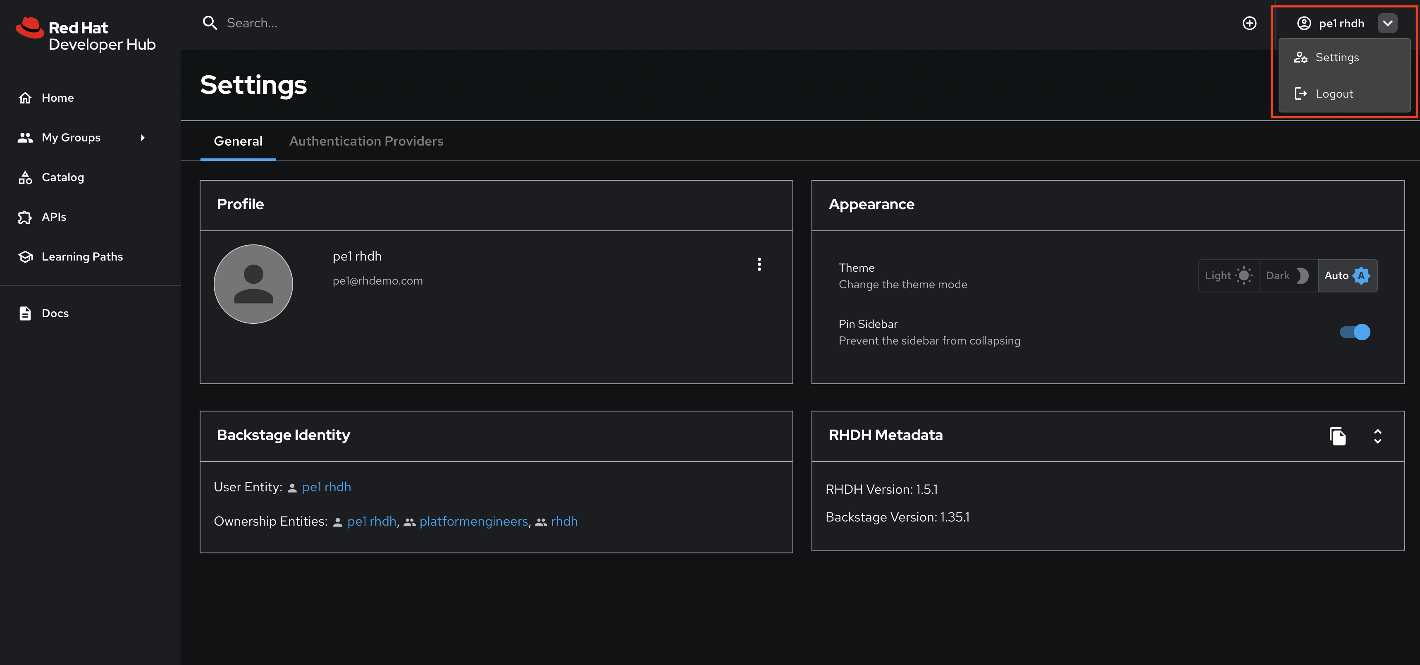1420x665 pixels.
Task: Click the Red Hat Developer Hub logo
Action: pos(86,34)
